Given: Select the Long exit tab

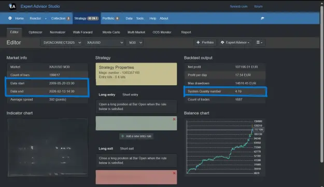Looking at the screenshot, I should (106, 148).
